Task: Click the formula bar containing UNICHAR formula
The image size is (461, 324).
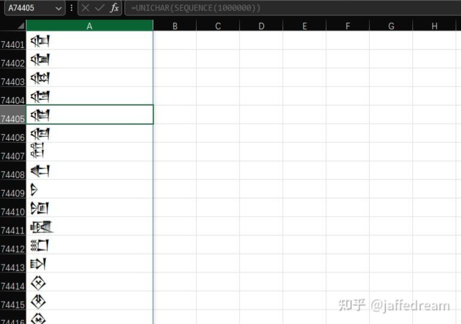Action: point(289,8)
